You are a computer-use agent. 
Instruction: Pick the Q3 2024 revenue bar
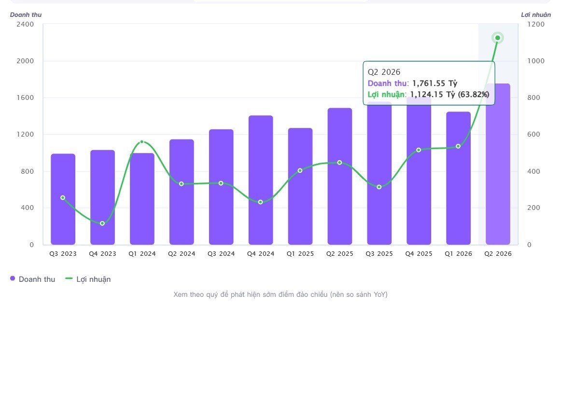coord(221,187)
